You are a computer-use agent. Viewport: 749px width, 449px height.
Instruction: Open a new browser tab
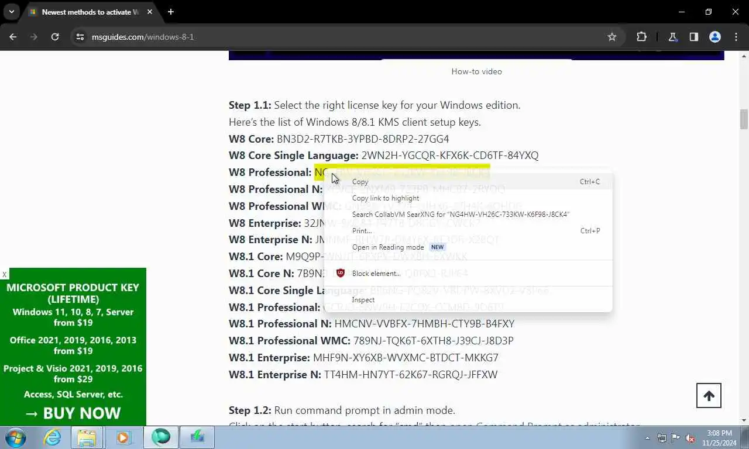[170, 12]
